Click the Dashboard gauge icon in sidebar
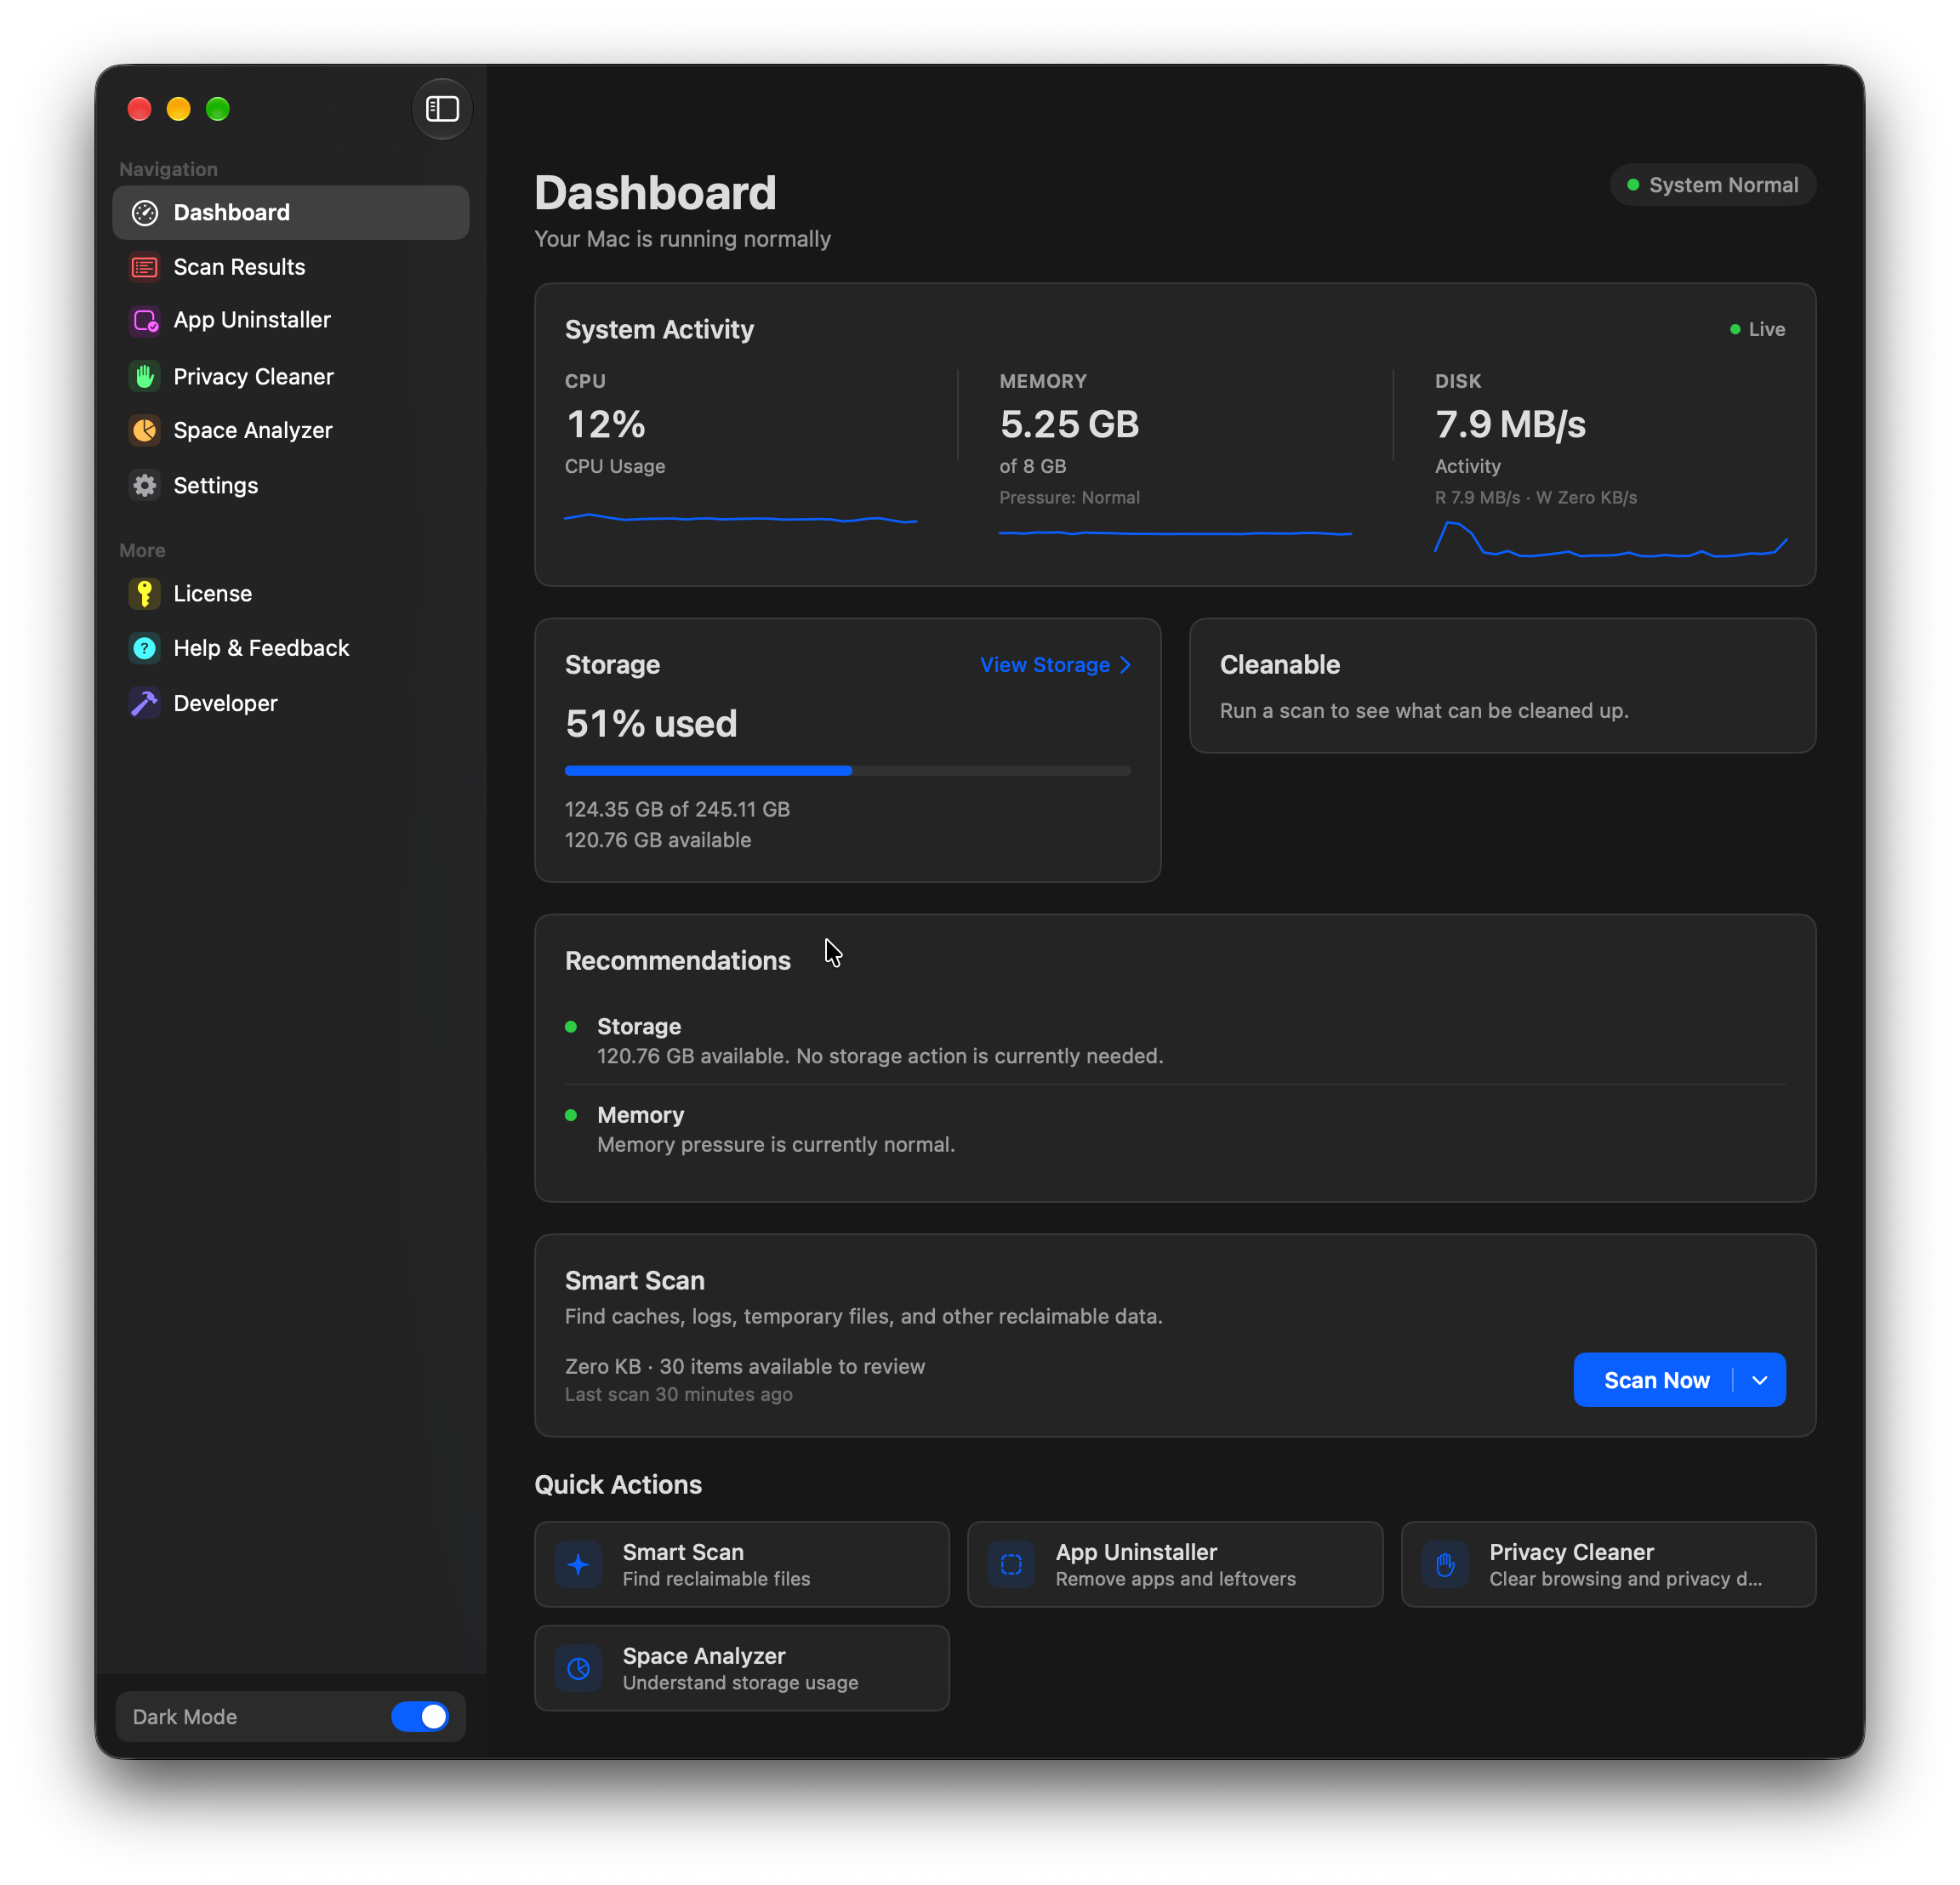The height and width of the screenshot is (1885, 1960). tap(145, 212)
